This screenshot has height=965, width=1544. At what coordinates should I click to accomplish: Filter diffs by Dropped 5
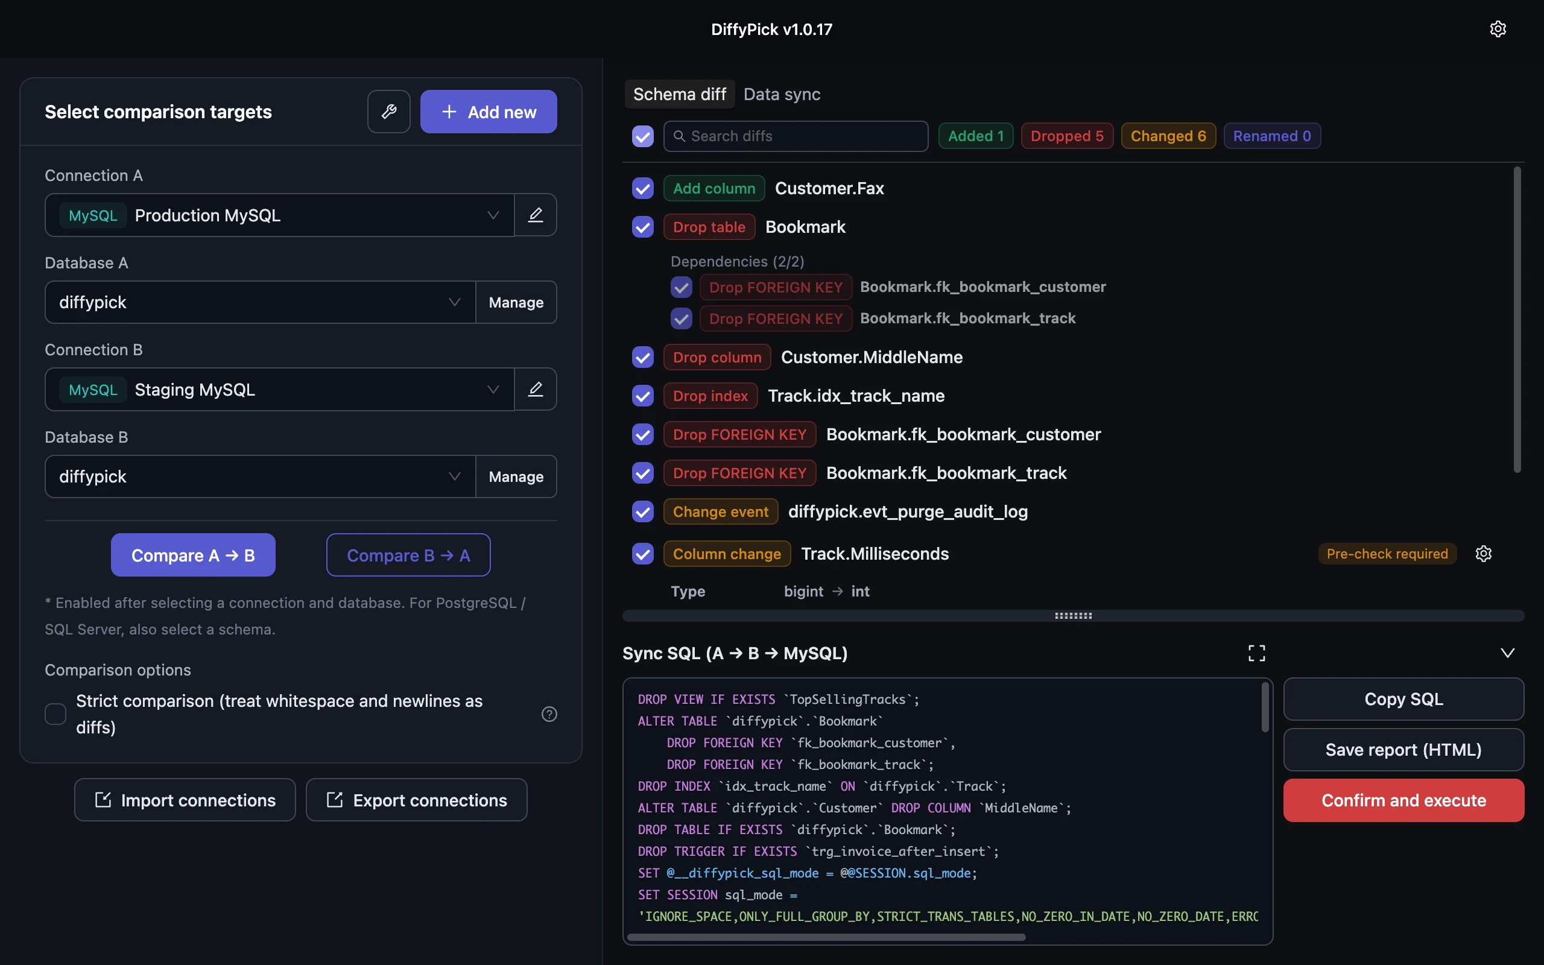click(x=1067, y=136)
